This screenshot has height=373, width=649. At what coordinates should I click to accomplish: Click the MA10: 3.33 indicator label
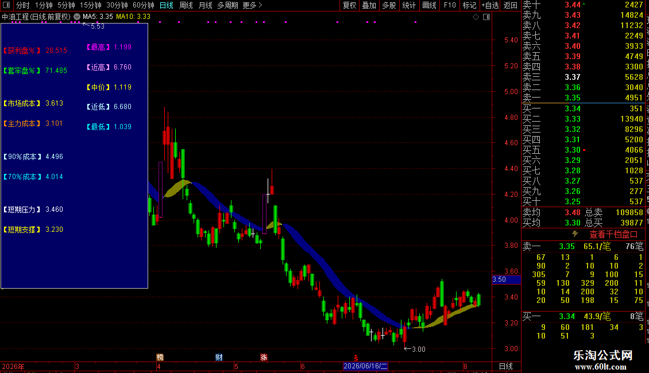click(x=133, y=17)
